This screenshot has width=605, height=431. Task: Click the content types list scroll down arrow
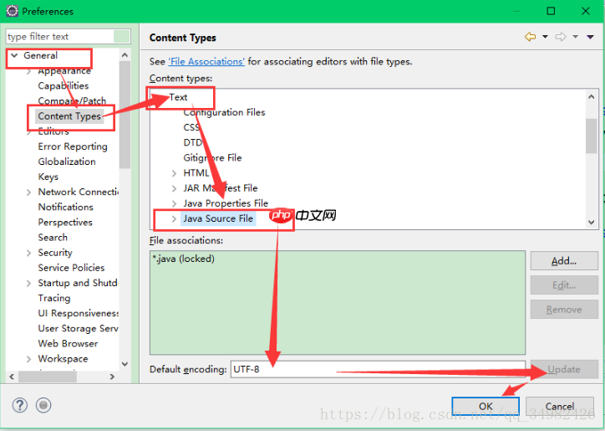[x=591, y=223]
